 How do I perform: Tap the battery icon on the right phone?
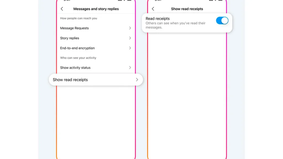tap(220, 0)
